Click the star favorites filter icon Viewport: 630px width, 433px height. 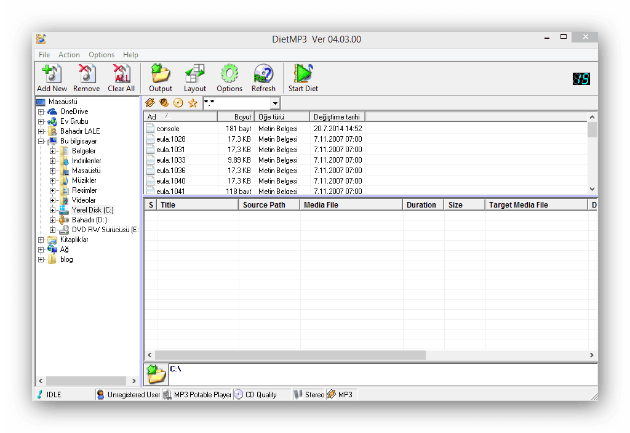193,103
